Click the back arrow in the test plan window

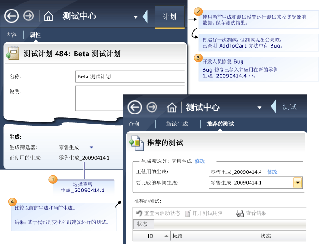pyautogui.click(x=11, y=16)
